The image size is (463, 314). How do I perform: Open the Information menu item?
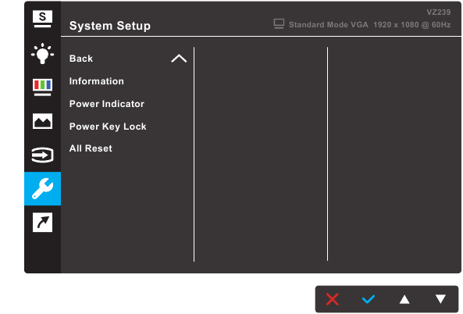[97, 81]
